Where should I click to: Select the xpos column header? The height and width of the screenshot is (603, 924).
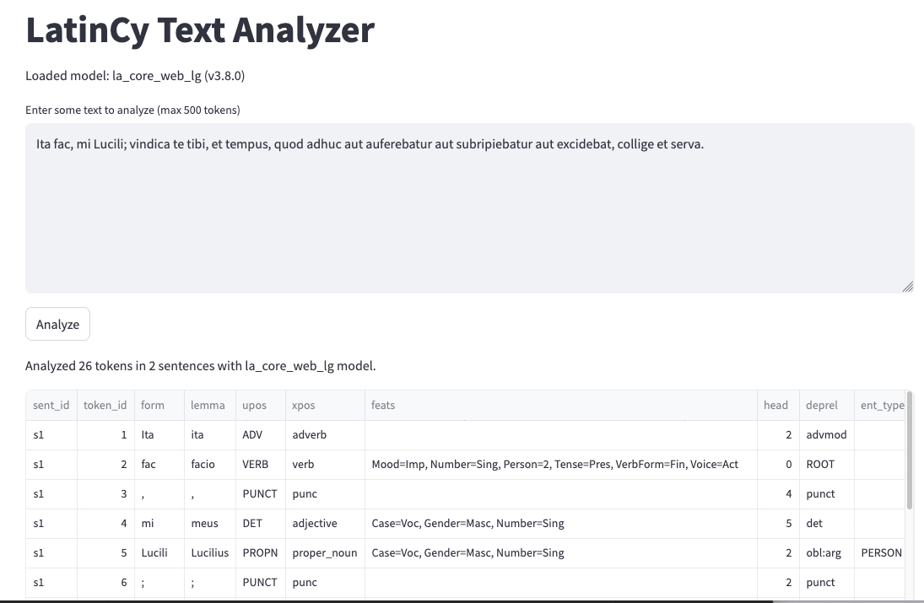tap(303, 406)
